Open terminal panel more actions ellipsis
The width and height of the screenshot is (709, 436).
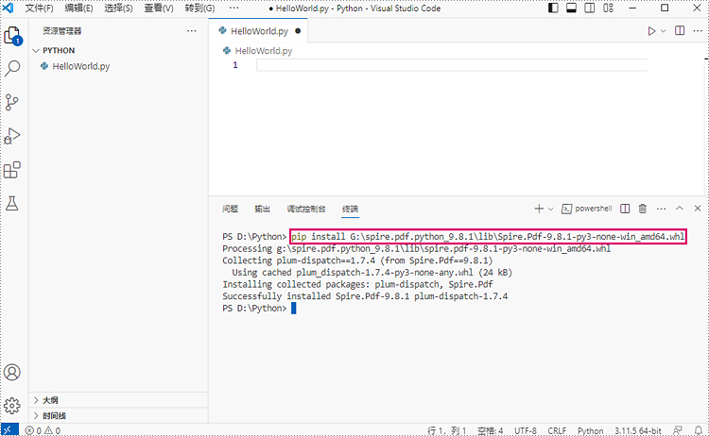click(661, 209)
